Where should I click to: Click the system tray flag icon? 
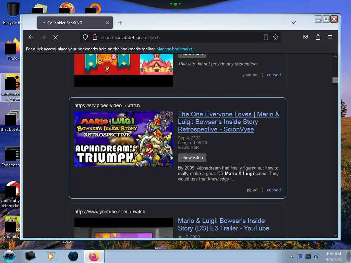(300, 256)
